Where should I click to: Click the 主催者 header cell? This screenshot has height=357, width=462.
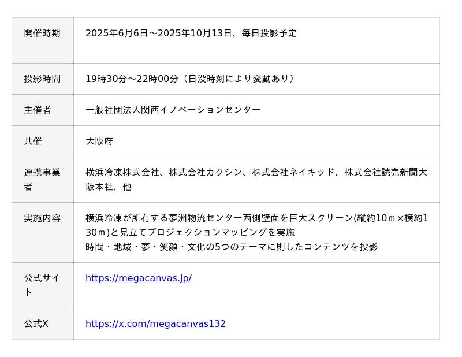pyautogui.click(x=38, y=110)
